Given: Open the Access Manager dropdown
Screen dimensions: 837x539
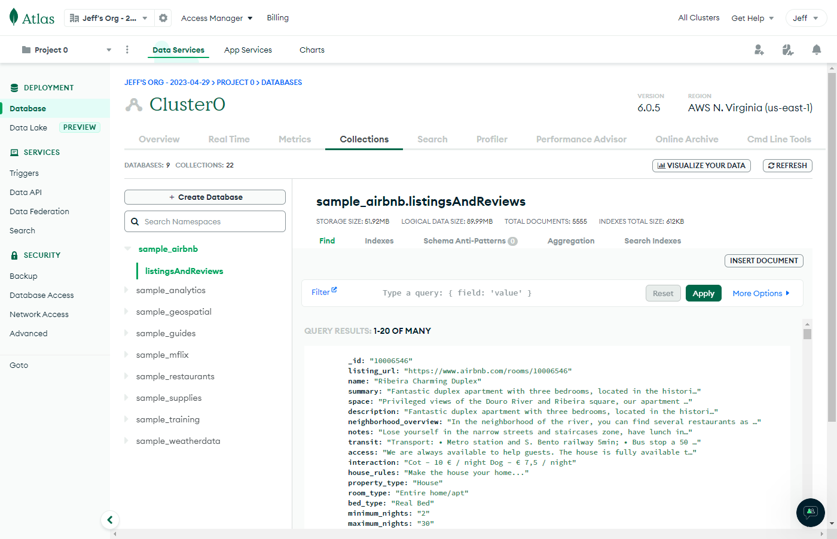Looking at the screenshot, I should point(217,18).
